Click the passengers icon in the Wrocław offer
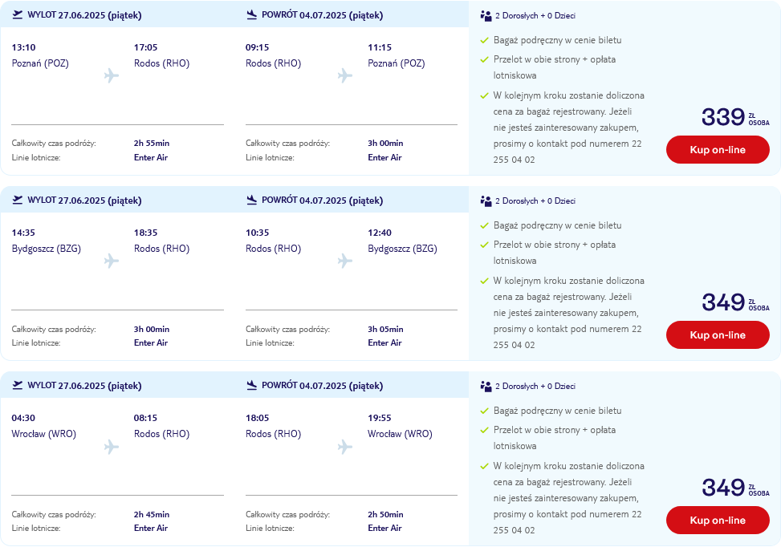 point(486,387)
